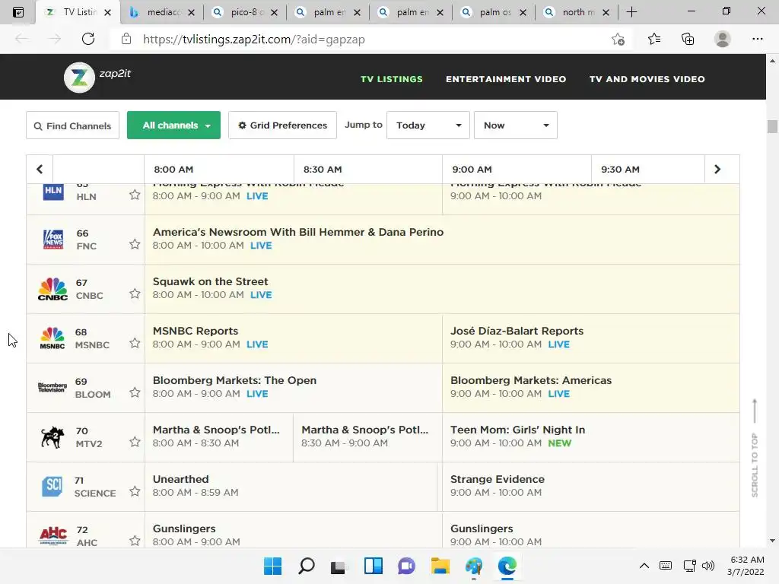
Task: Click the address bar URL field
Action: click(x=369, y=40)
